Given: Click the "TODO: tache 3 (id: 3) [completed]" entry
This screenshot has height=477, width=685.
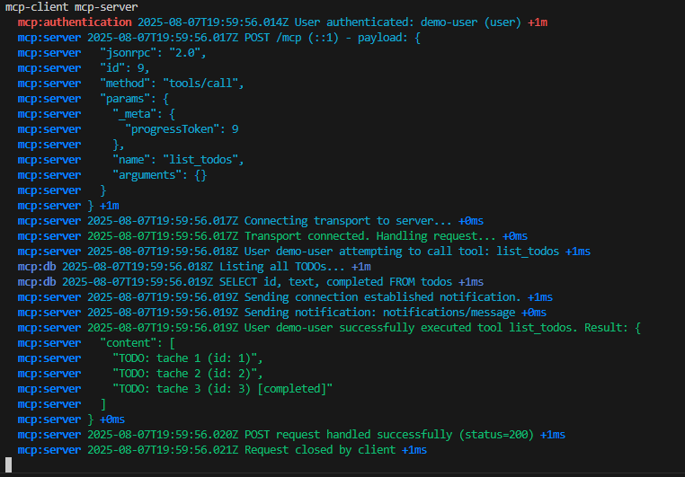Looking at the screenshot, I should pos(222,389).
